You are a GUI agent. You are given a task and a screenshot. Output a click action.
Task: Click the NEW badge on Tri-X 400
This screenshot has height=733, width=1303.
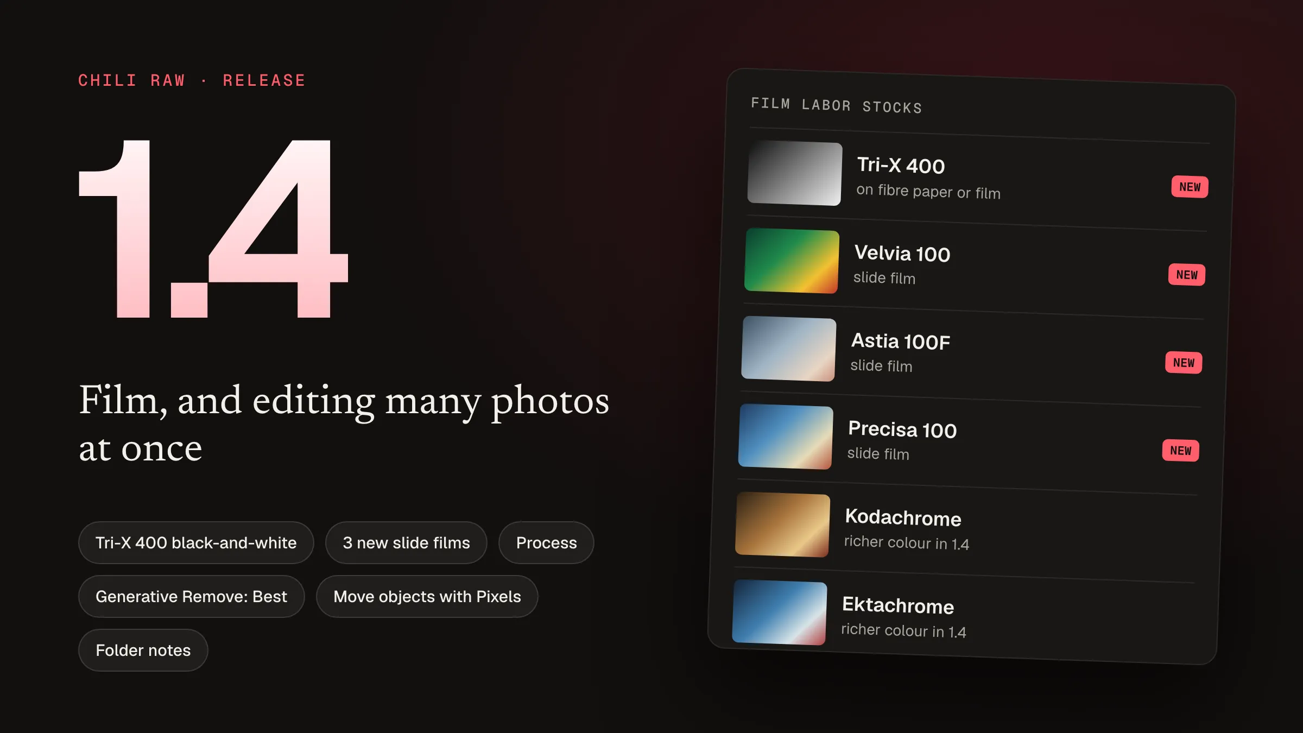tap(1190, 187)
